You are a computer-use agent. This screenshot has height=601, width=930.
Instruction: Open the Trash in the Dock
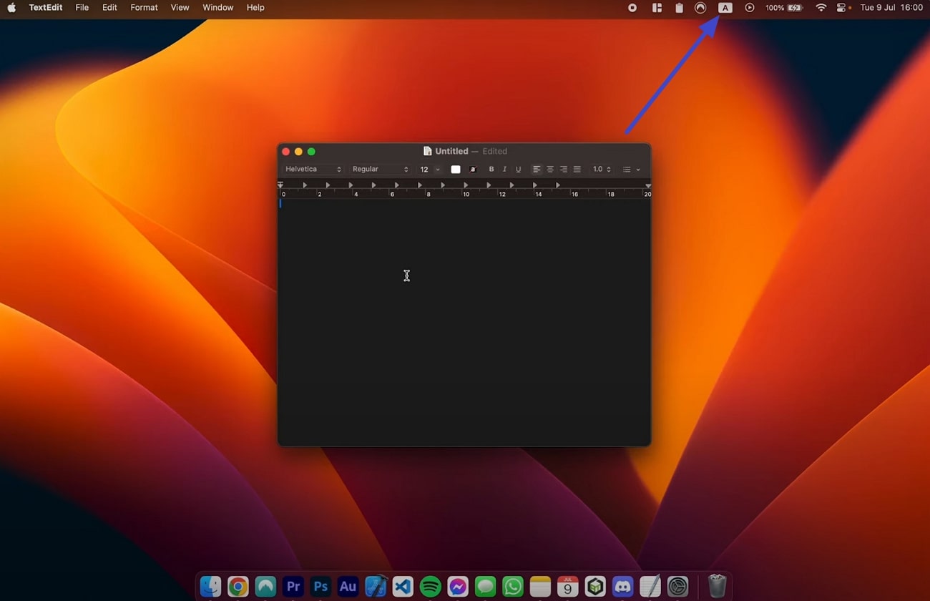[717, 587]
